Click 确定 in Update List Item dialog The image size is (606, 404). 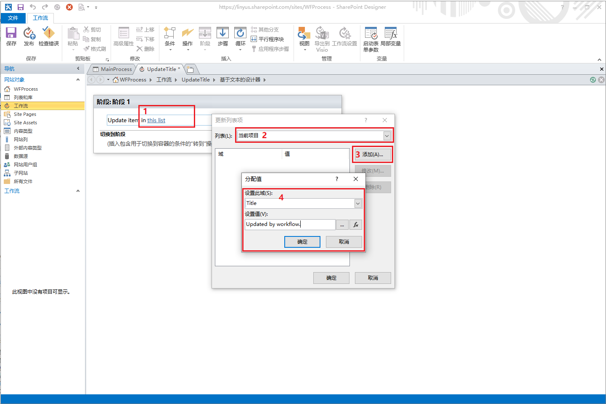[x=331, y=278]
